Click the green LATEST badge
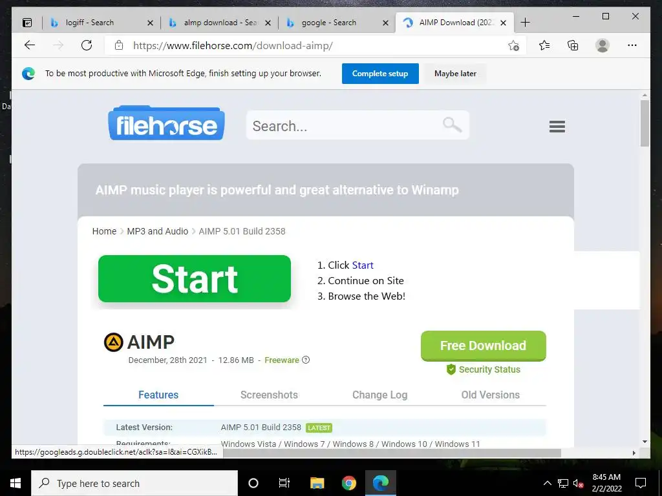This screenshot has width=662, height=496. pos(319,428)
